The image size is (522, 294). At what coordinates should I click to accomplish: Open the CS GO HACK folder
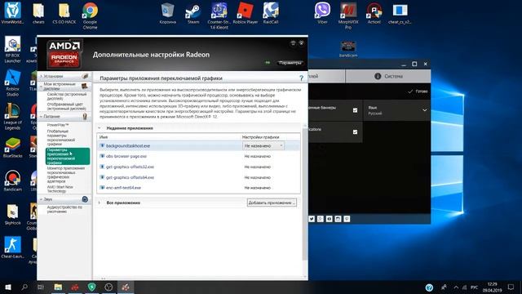[64, 13]
